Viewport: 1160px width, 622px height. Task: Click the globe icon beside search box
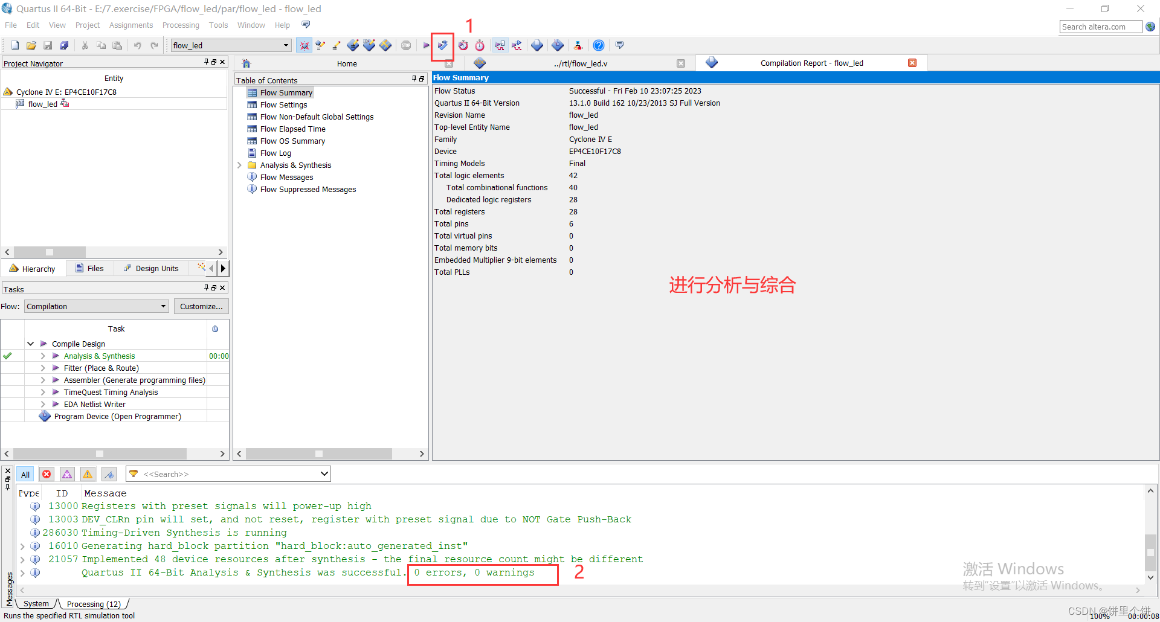(x=1150, y=27)
